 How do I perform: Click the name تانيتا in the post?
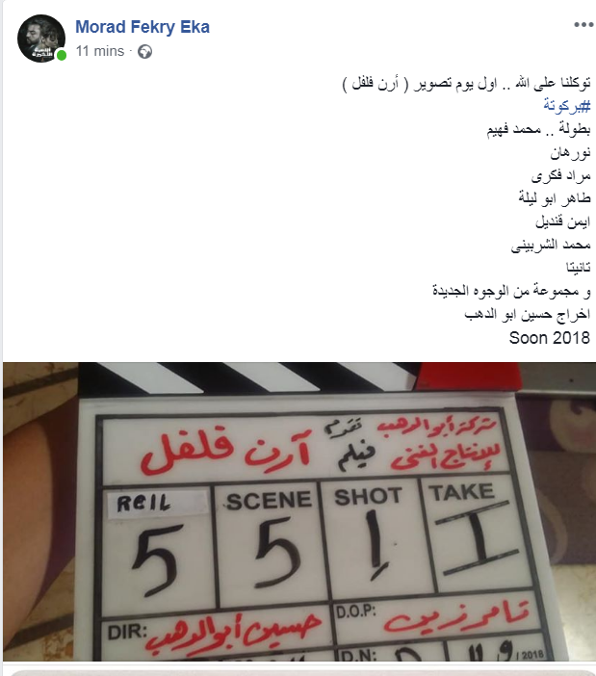coord(578,268)
